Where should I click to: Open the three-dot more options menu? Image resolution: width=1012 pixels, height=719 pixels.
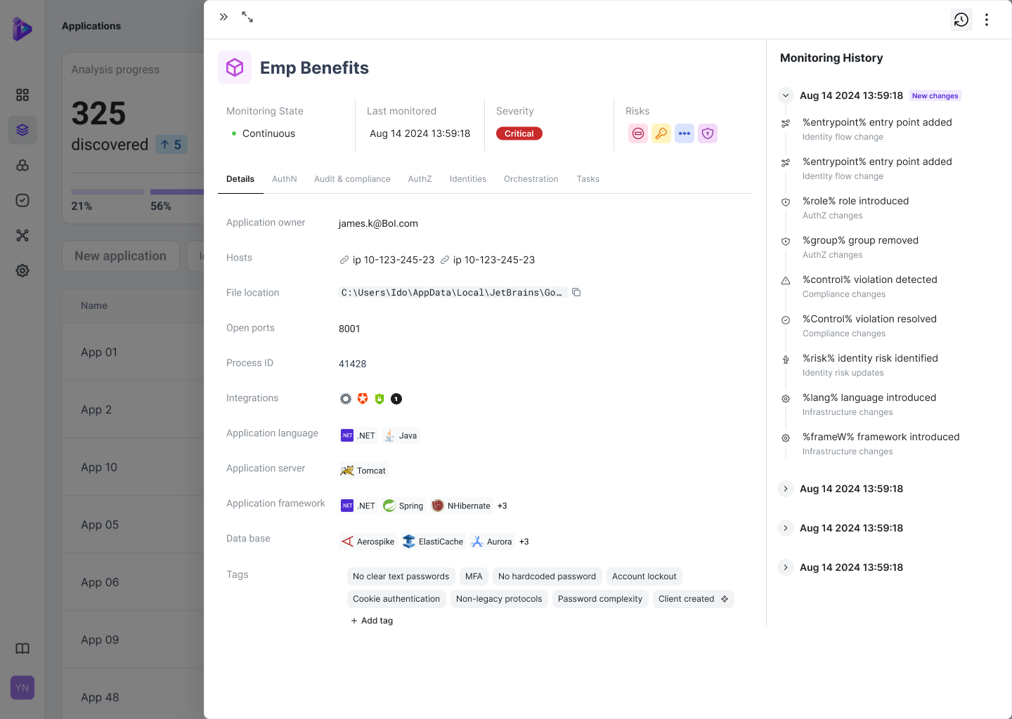point(987,20)
